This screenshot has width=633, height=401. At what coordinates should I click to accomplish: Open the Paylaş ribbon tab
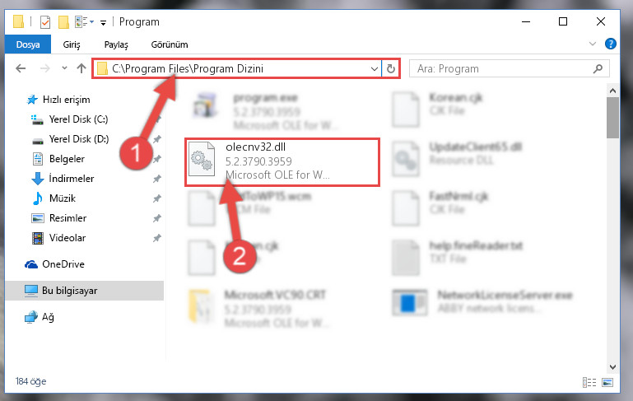point(116,44)
